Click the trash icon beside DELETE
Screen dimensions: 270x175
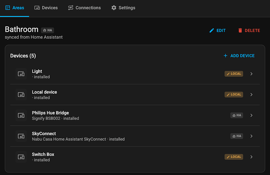pos(240,30)
